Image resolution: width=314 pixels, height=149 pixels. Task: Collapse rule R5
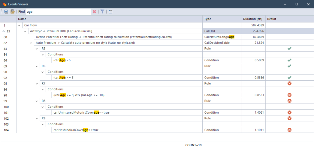(37, 49)
